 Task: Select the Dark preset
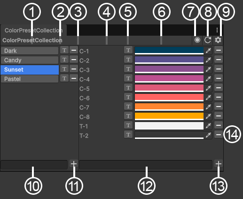point(30,51)
